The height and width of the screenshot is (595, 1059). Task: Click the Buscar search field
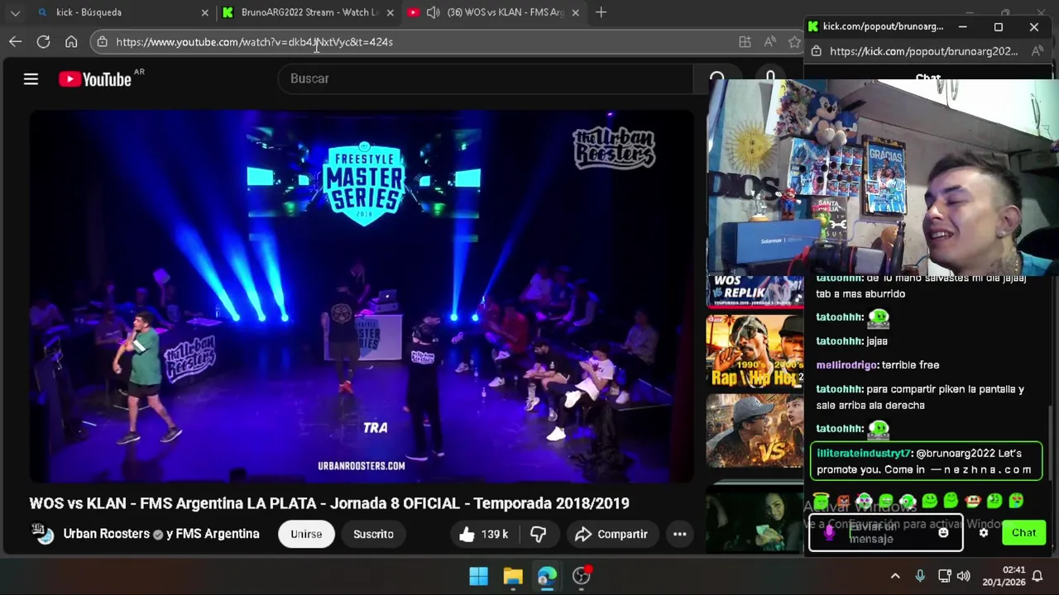(x=486, y=79)
